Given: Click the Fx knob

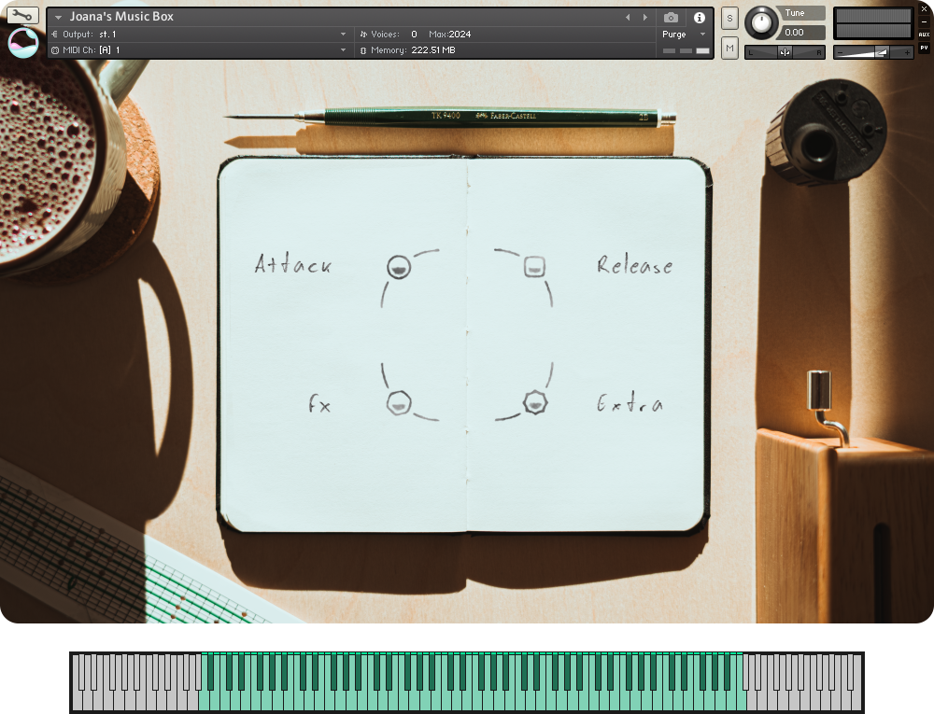Looking at the screenshot, I should 398,403.
